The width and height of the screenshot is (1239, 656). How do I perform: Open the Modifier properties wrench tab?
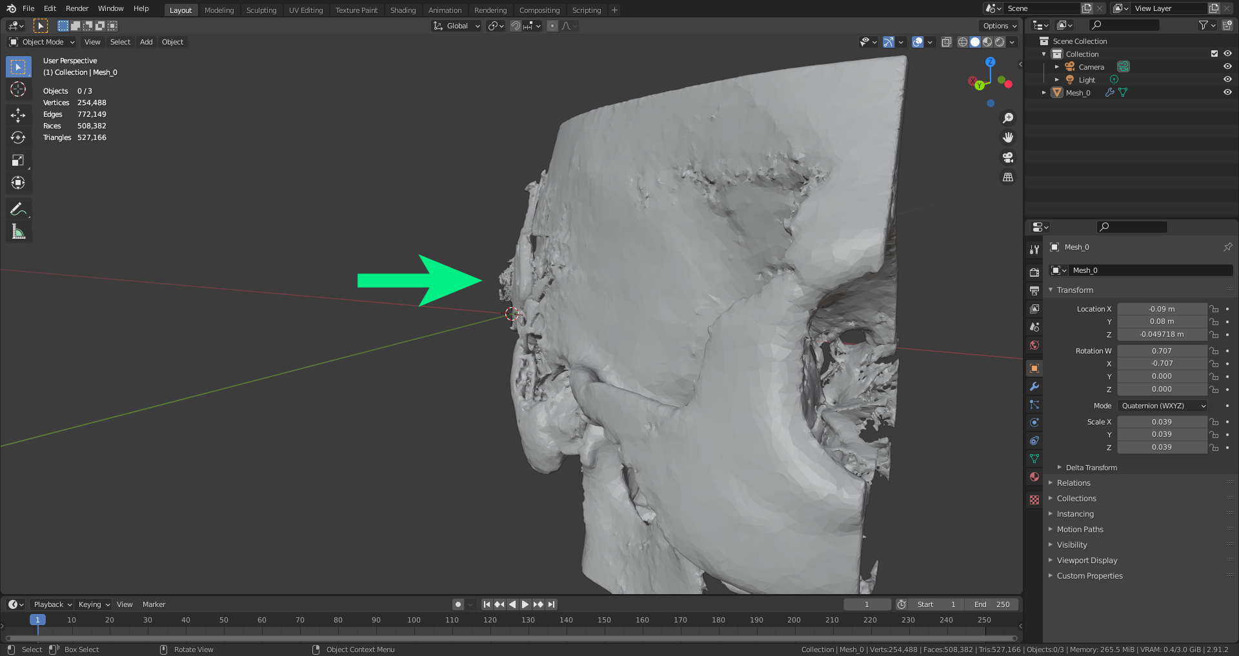tap(1034, 386)
